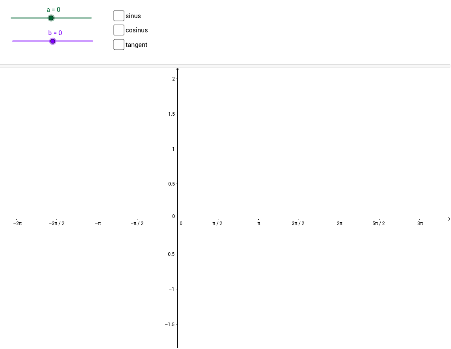Click the positive 0.5 label on y-axis
This screenshot has height=349, width=451.
pyautogui.click(x=171, y=184)
